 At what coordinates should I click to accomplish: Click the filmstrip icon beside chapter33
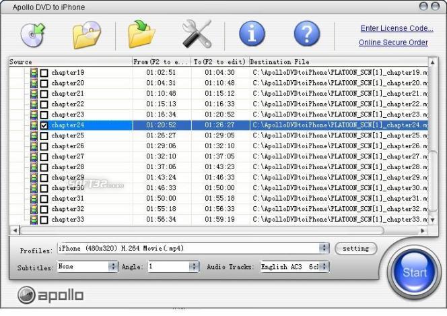click(x=34, y=220)
